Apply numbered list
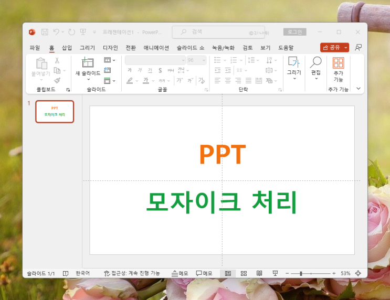Screen dimensions: 390x300 [234, 60]
